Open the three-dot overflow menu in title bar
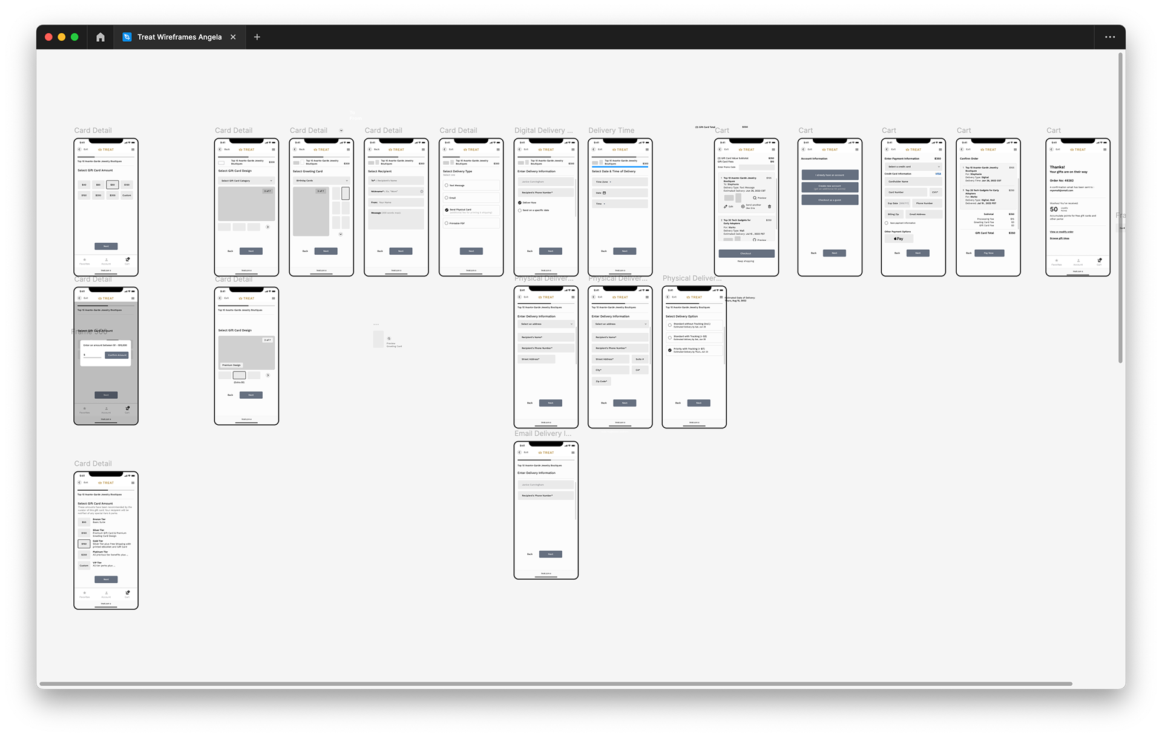The image size is (1162, 737). pos(1110,37)
